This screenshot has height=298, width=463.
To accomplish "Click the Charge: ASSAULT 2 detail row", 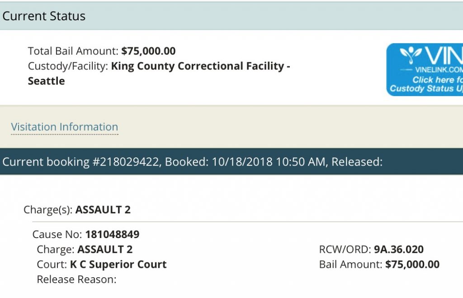I will pos(85,249).
